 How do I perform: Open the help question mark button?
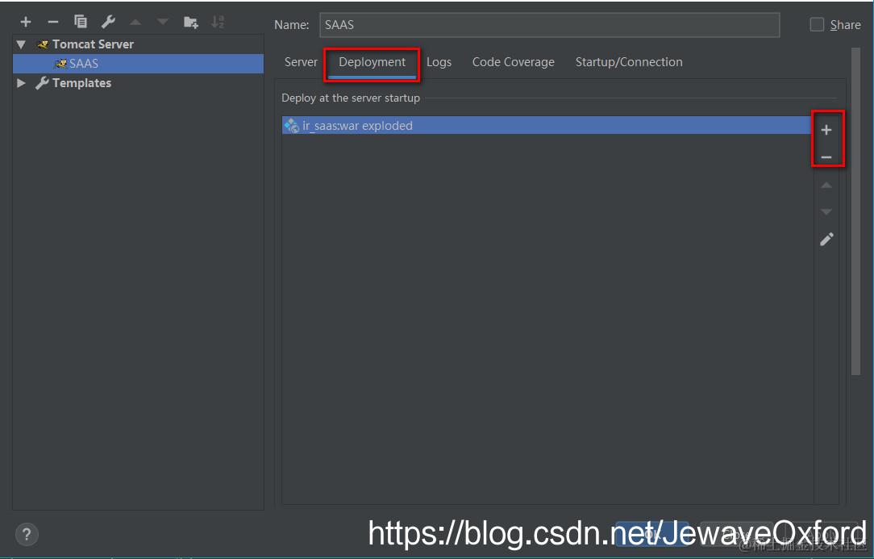click(x=26, y=535)
